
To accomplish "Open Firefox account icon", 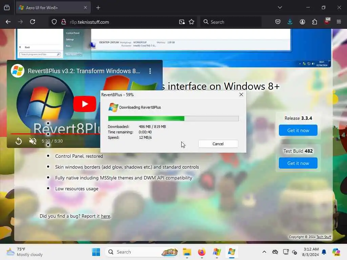I will 302,22.
